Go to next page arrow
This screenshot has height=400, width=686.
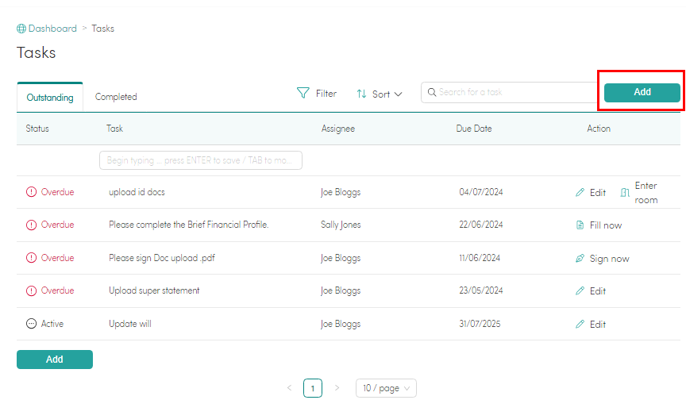[337, 387]
